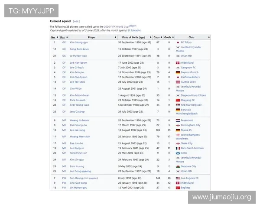Click the MF position link for Hwang In-beom
This screenshot has width=260, height=208.
pos(64,120)
